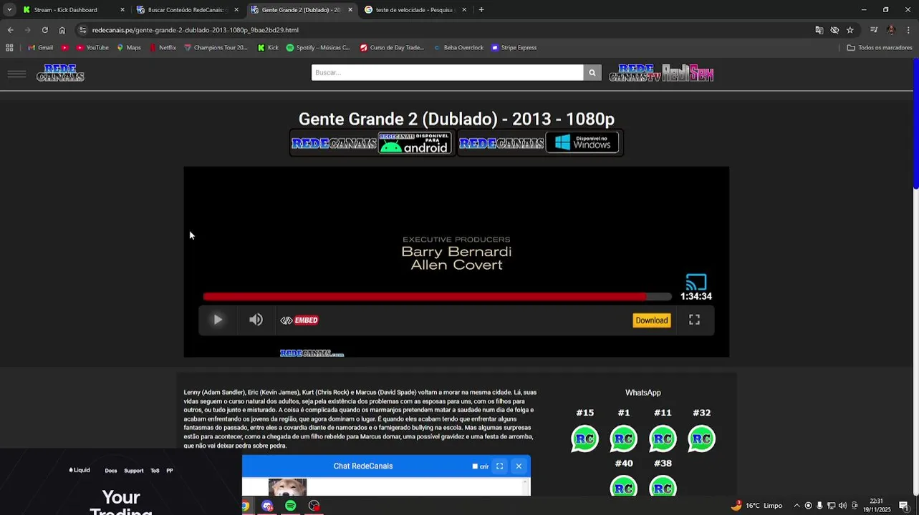Click the page vertical scrollbar
This screenshot has width=919, height=515.
[915, 123]
